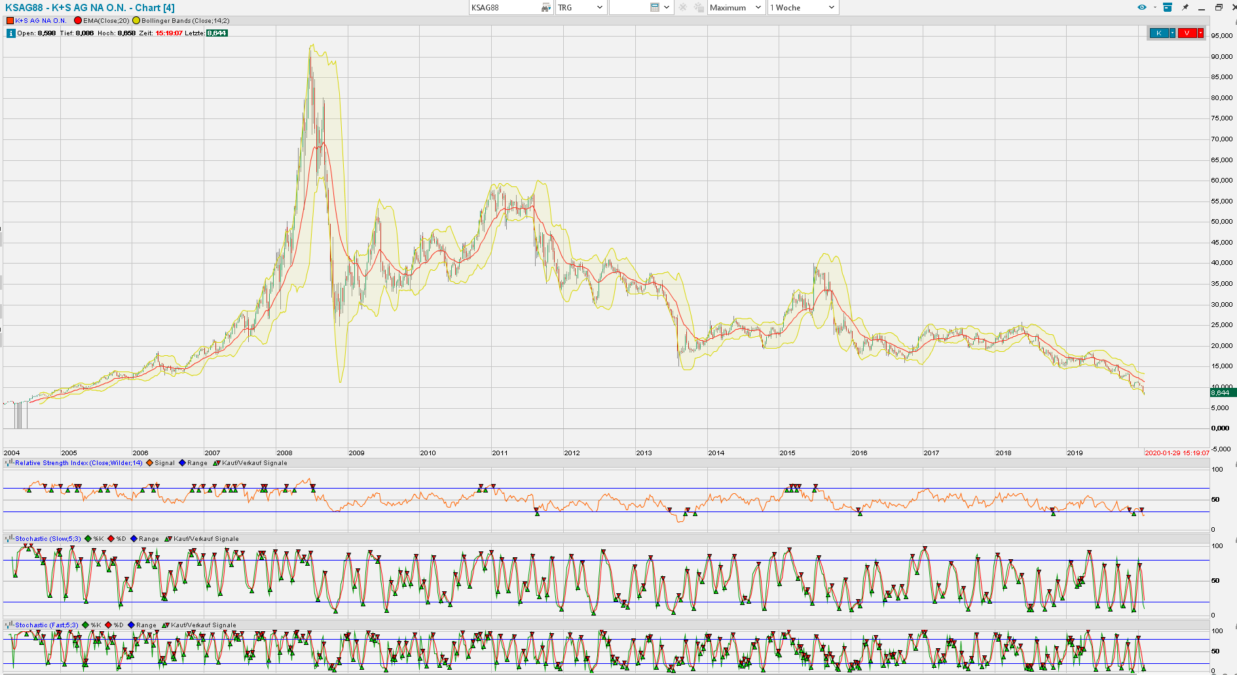Viewport: 1237px width, 675px height.
Task: Click the blue eye watch icon
Action: tap(1141, 8)
